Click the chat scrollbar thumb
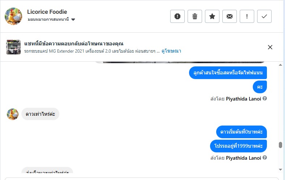This screenshot has height=180, width=285. click(x=280, y=145)
